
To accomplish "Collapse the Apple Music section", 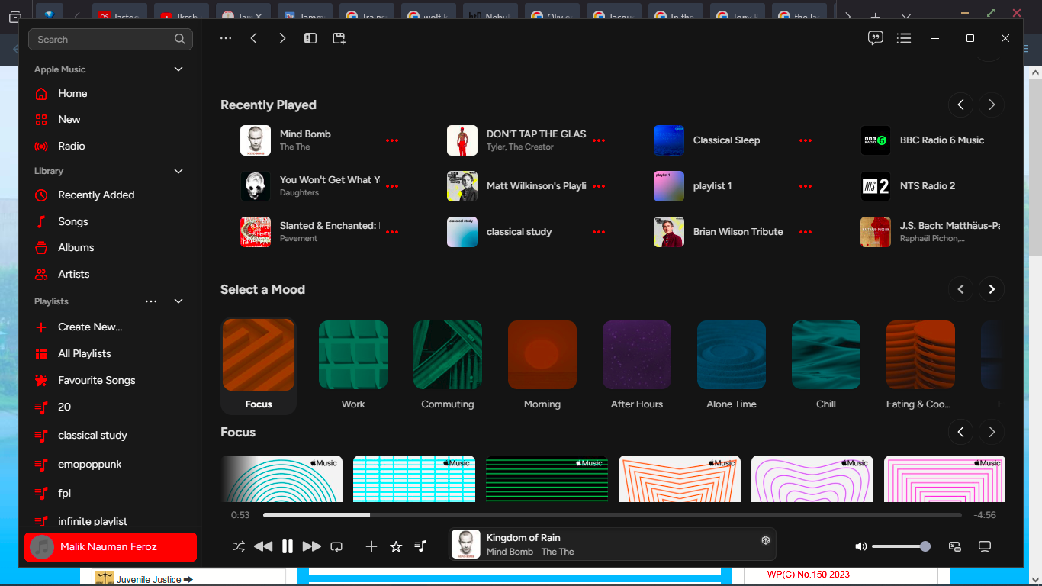I will [x=178, y=69].
